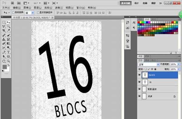Image resolution: width=182 pixels, height=119 pixels.
Task: Open the fill 填充 slider arrow
Action: coord(179,69)
